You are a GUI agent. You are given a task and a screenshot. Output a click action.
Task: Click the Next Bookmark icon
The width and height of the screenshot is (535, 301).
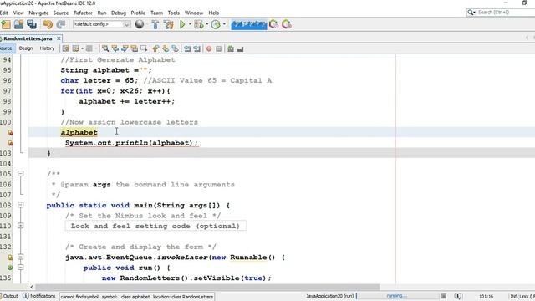(166, 48)
